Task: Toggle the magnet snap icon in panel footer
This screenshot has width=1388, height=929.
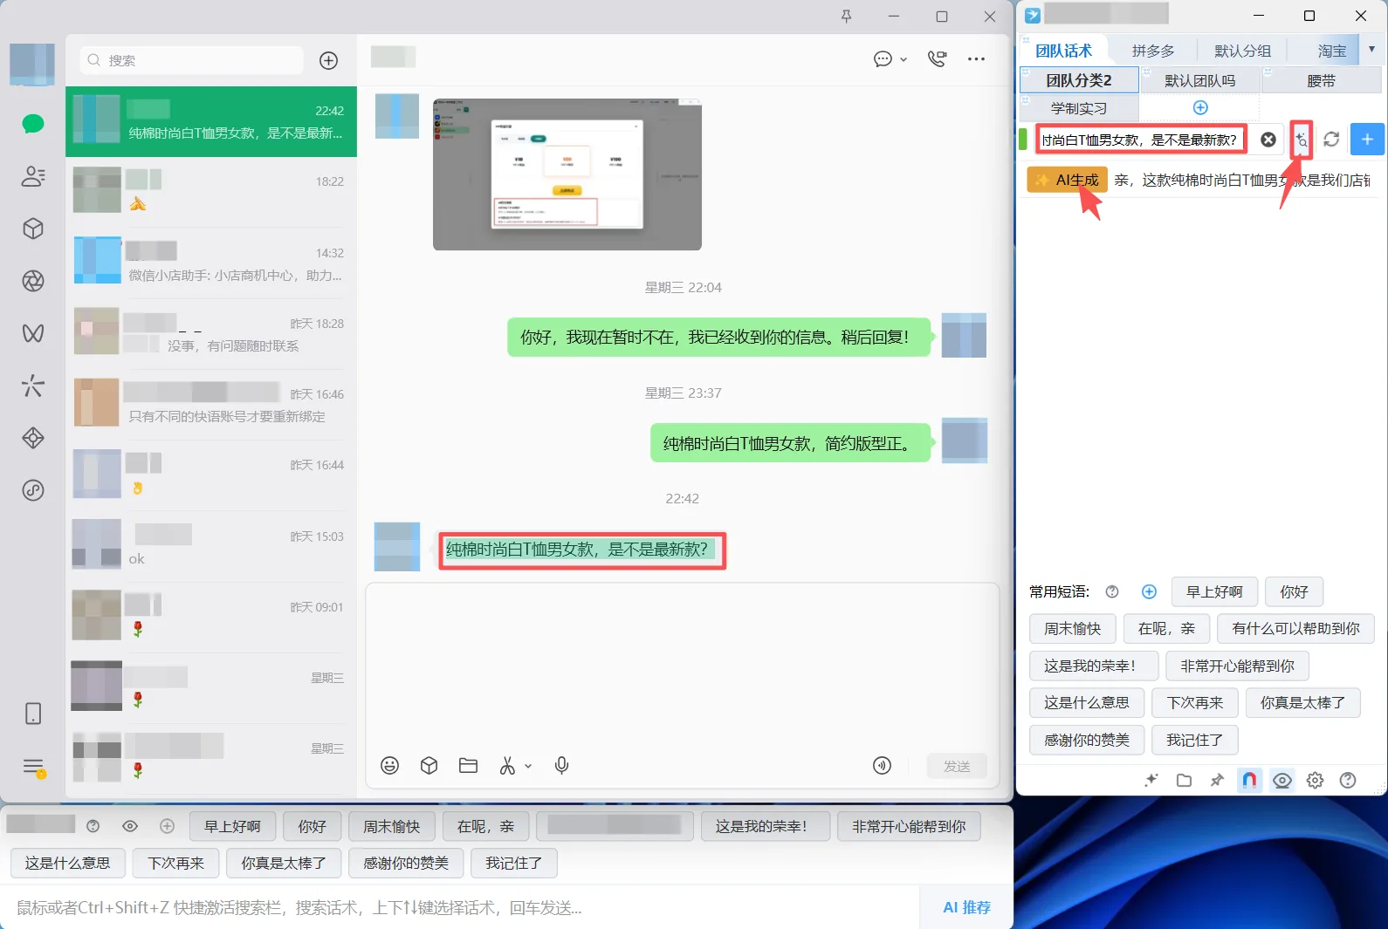Action: click(1249, 780)
